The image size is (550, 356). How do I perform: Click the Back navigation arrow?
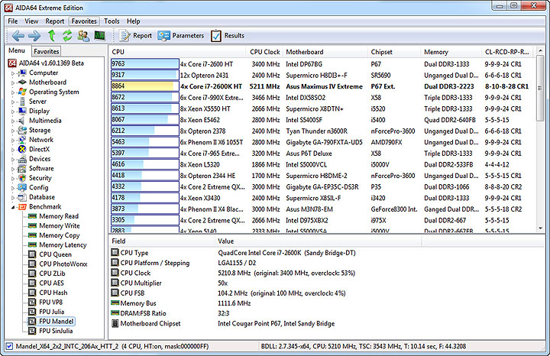pos(18,35)
